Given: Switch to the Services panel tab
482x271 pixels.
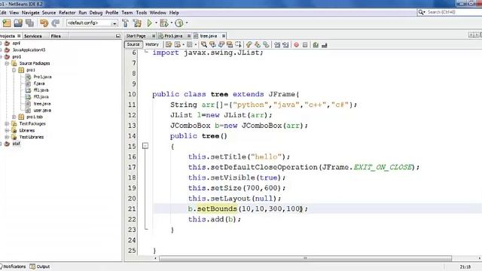Looking at the screenshot, I should pos(33,36).
